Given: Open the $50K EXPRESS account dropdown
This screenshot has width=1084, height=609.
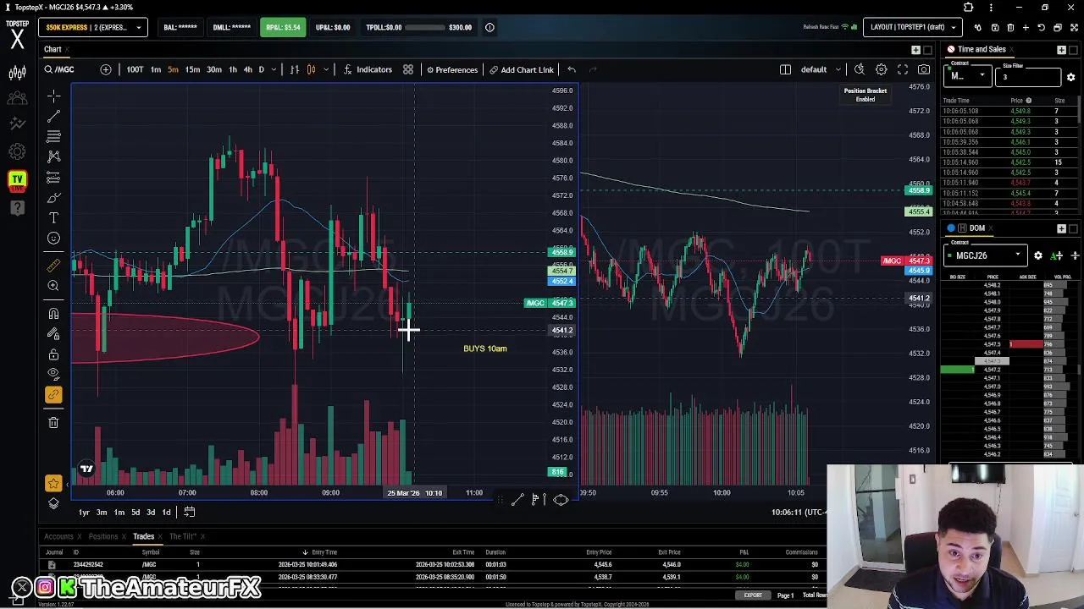Looking at the screenshot, I should click(x=93, y=27).
